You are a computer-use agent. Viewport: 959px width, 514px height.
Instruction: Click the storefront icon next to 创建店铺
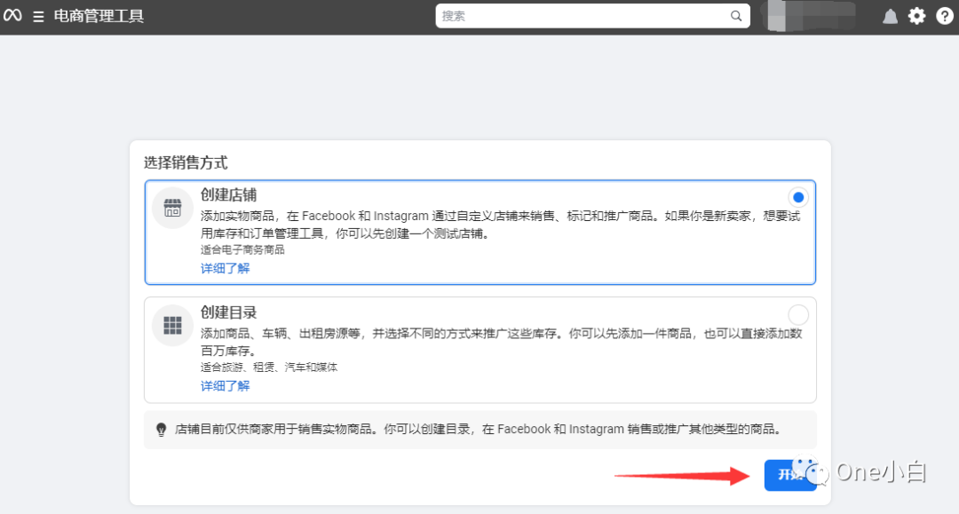[x=172, y=209]
